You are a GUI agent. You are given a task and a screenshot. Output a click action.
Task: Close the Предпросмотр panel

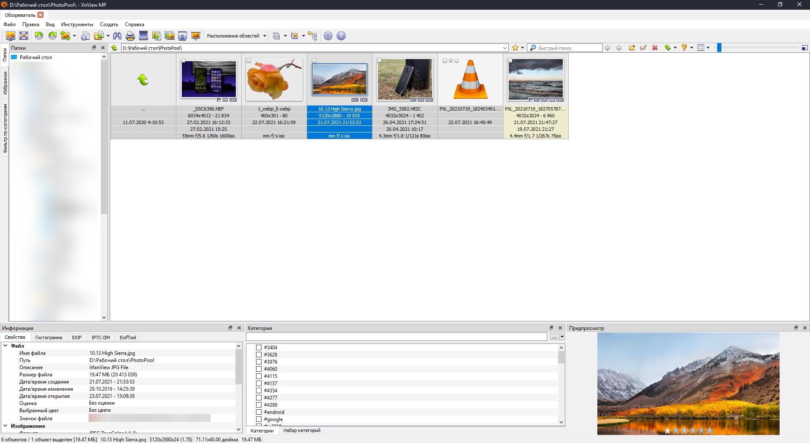[x=805, y=328]
